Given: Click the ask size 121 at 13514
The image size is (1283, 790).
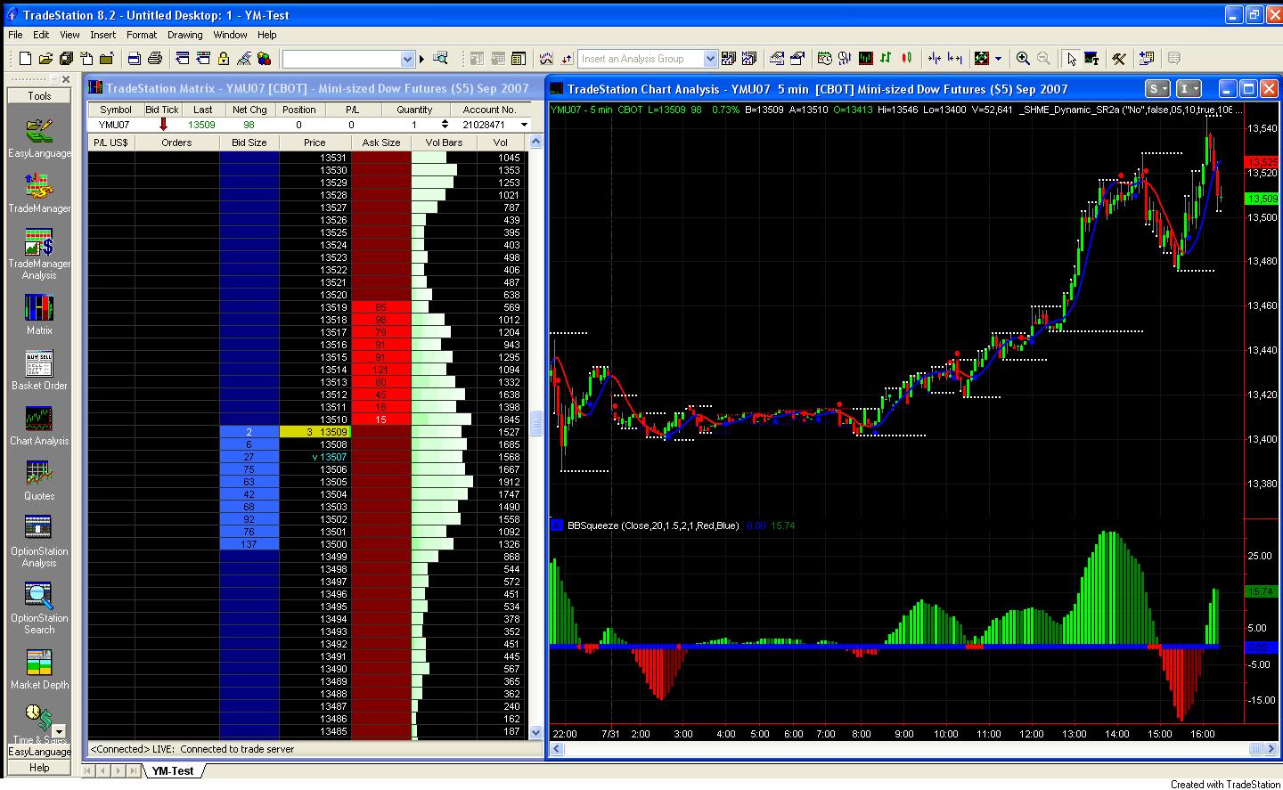Looking at the screenshot, I should pyautogui.click(x=381, y=370).
